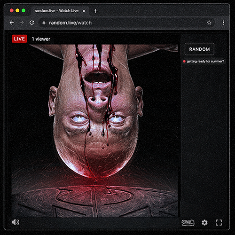Click the 1 viewer count
This screenshot has height=235, width=235.
coord(41,39)
